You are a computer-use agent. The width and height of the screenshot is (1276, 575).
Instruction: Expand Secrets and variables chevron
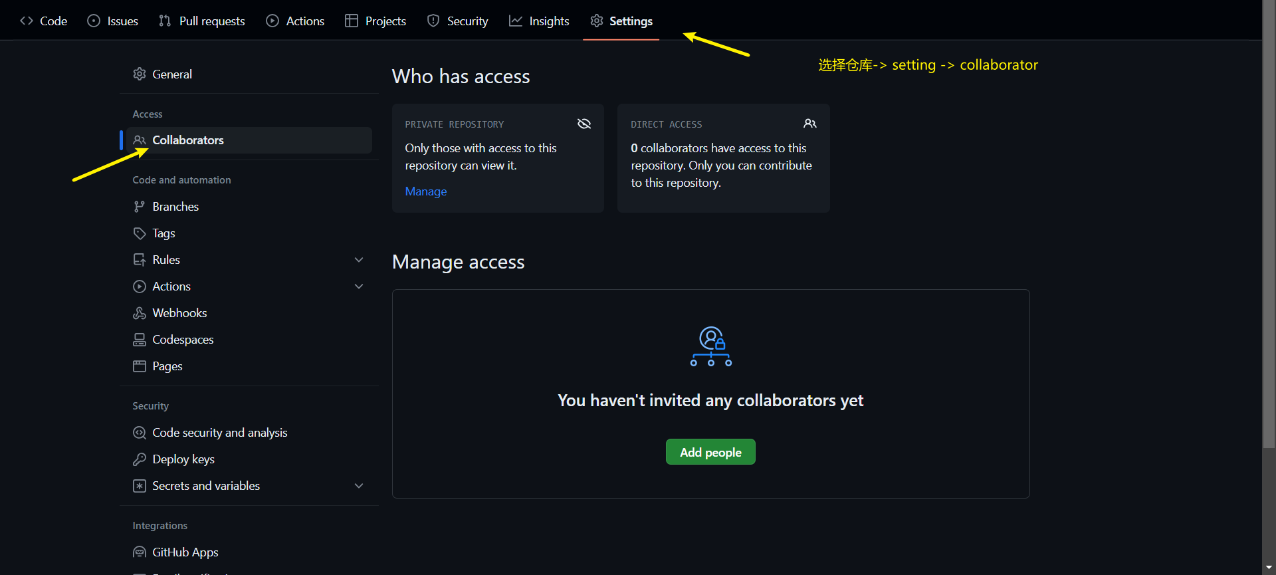click(359, 486)
